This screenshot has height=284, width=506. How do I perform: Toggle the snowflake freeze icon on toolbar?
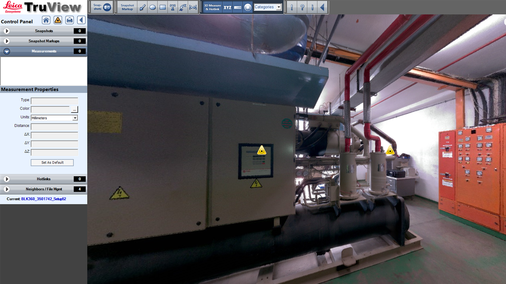click(x=248, y=7)
